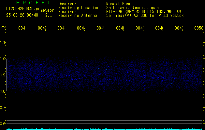This screenshot has height=130, width=205.
Task: Click the 0850 time marker
Action: coord(198,28)
